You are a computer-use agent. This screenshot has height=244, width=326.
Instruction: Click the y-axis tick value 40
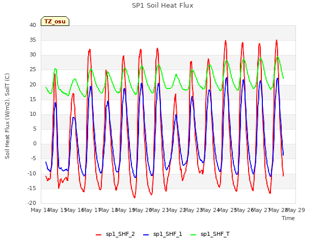[33, 25]
